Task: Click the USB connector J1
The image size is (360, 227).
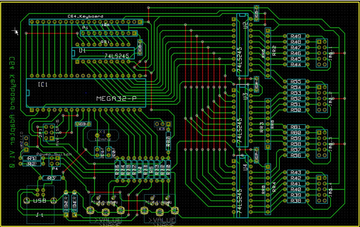Action: click(40, 204)
